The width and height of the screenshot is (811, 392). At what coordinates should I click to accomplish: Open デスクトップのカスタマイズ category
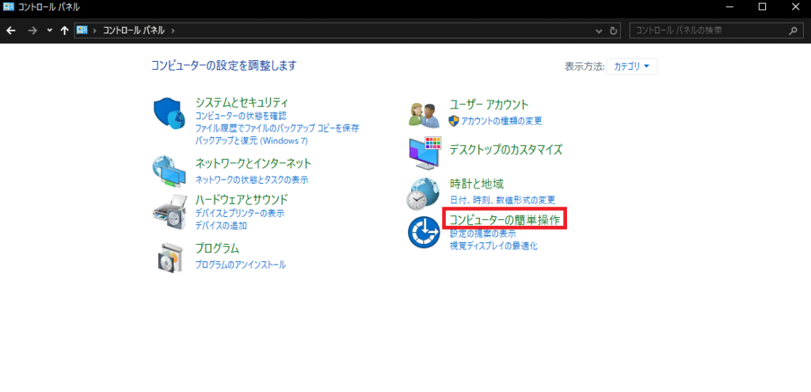(x=505, y=150)
